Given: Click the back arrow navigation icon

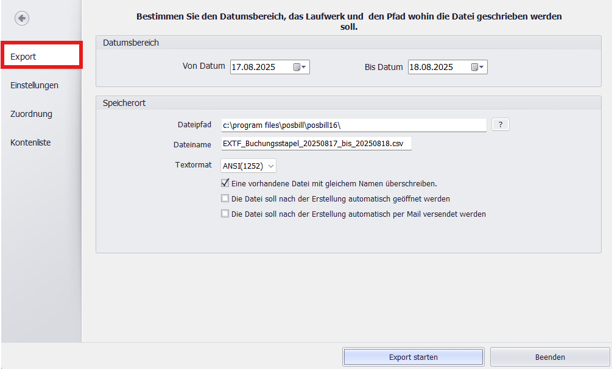Looking at the screenshot, I should [22, 18].
